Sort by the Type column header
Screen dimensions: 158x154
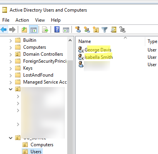pyautogui.click(x=152, y=41)
